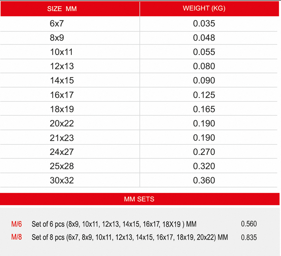Screen dimensions: 281x256
Task: Click the 10x11 size entry
Action: coord(61,52)
